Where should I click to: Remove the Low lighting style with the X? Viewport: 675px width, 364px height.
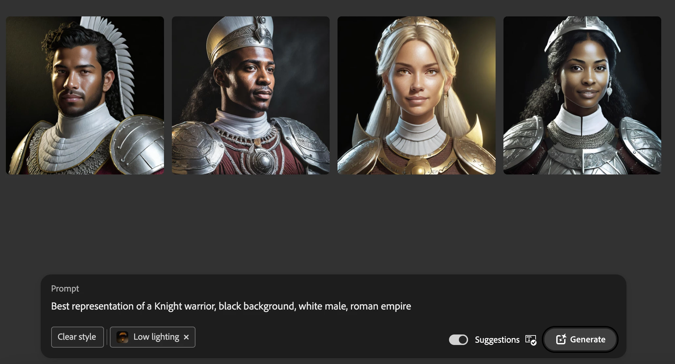(186, 337)
